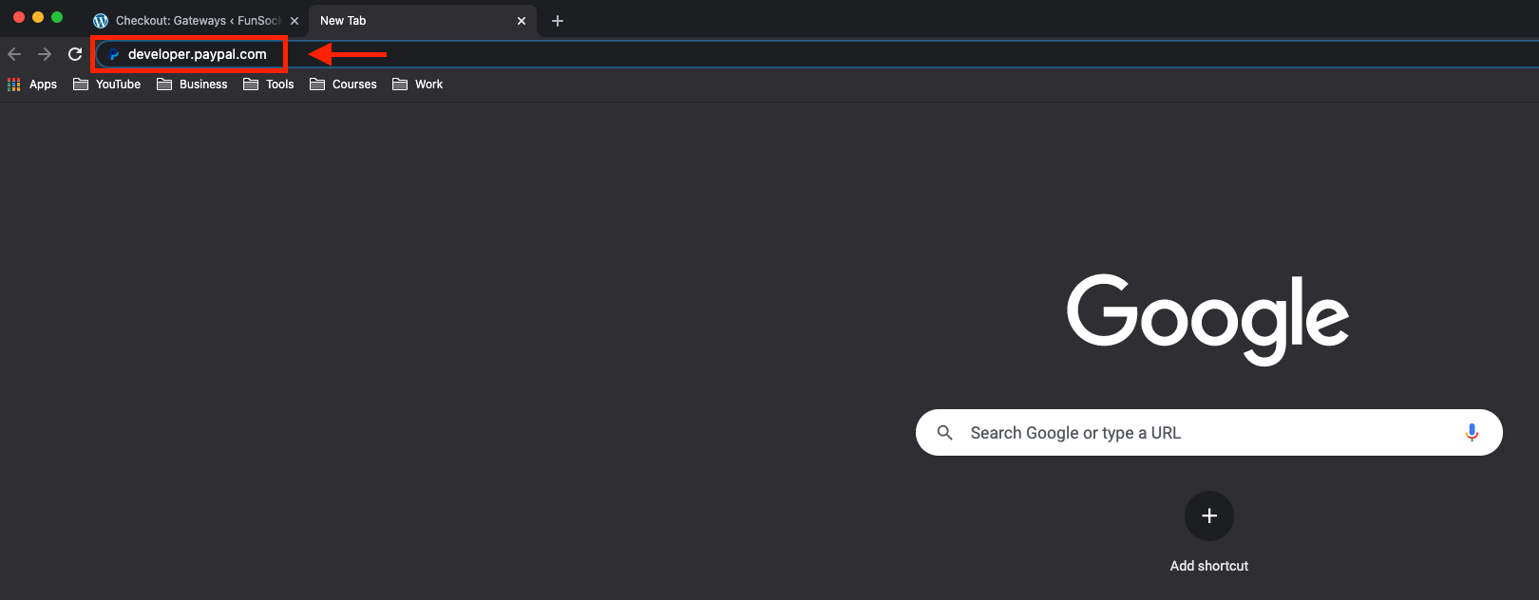
Task: Open the Courses bookmarks folder
Action: 343,84
